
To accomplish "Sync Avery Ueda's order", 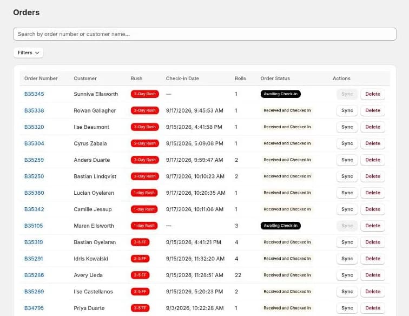I will pos(347,275).
